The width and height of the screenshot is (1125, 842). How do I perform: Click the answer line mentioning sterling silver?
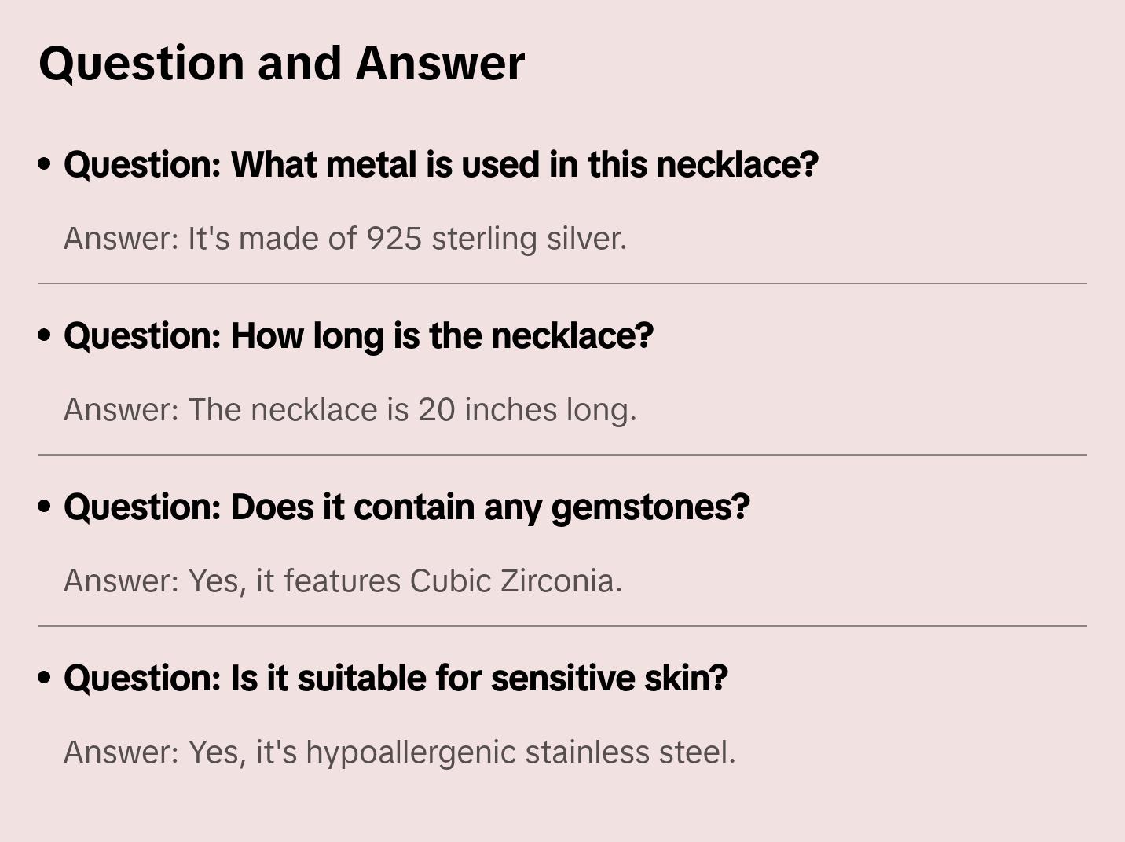(x=345, y=239)
